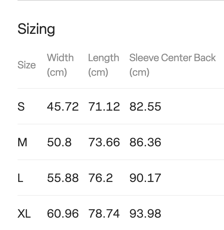Click the 45.72 width value for S
The height and width of the screenshot is (230, 224).
[63, 107]
